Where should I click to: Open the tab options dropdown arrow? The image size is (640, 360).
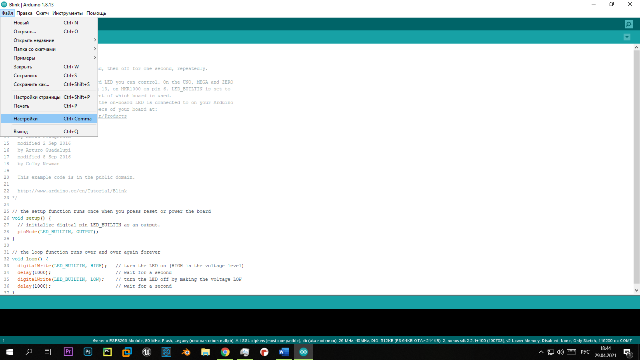click(x=627, y=37)
